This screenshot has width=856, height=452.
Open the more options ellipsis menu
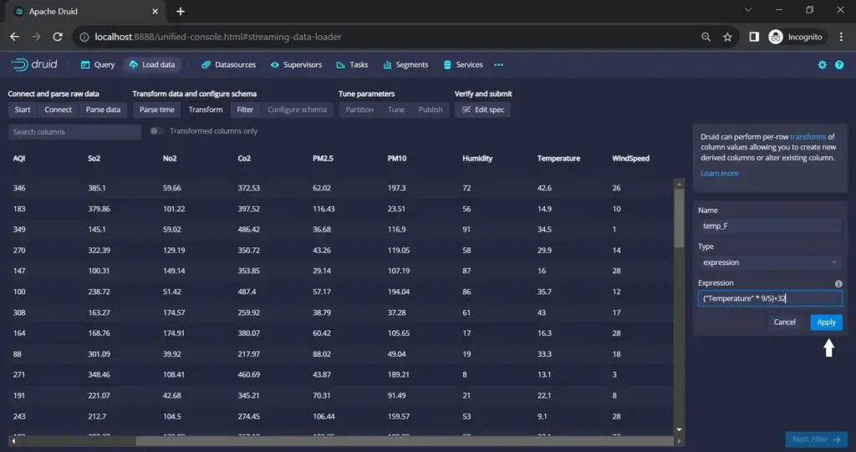click(498, 64)
